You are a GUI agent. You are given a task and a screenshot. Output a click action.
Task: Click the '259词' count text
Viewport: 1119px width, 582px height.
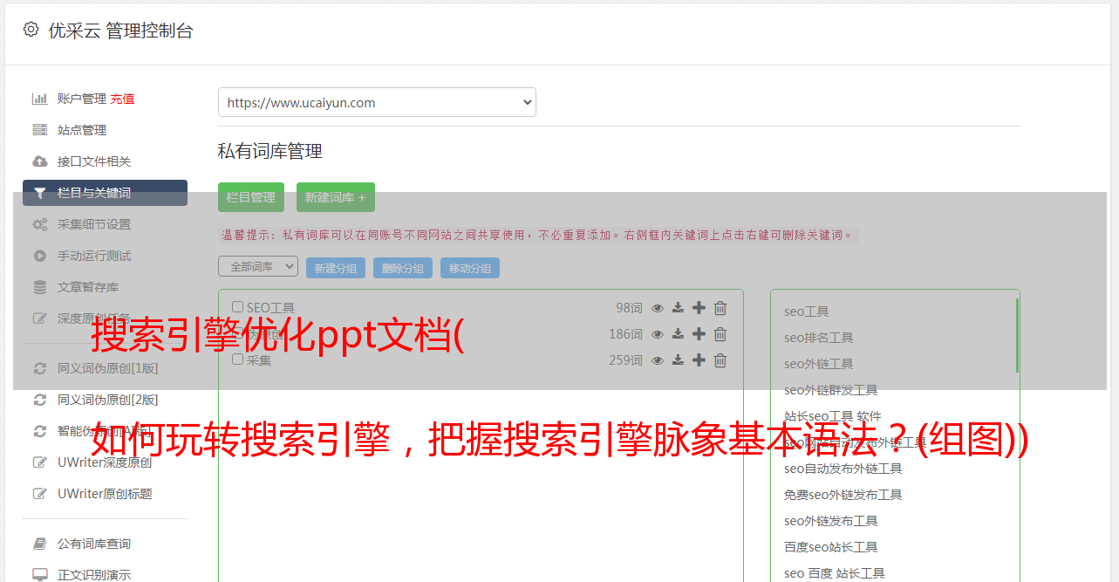(626, 360)
